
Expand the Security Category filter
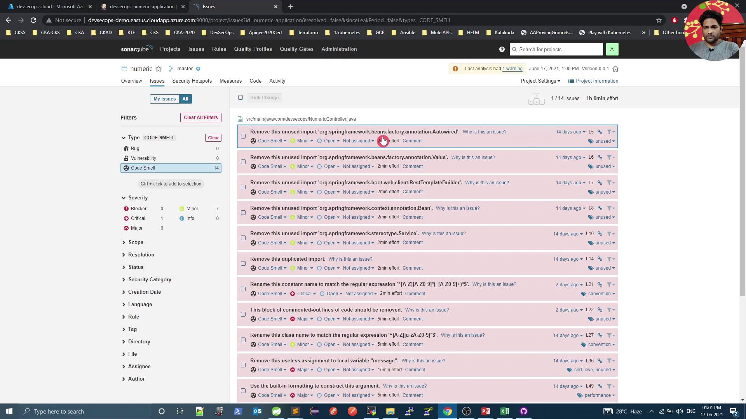(150, 279)
